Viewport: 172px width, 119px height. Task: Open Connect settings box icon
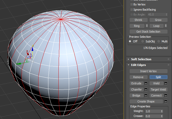point(166,95)
